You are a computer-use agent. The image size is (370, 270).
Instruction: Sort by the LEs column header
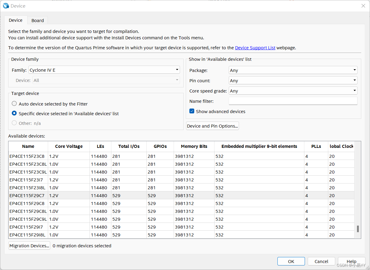(100, 146)
